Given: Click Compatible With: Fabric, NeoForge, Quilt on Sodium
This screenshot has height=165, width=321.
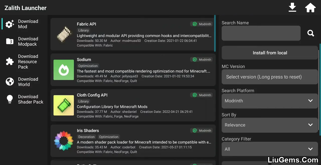Looking at the screenshot, I should pos(107,81).
